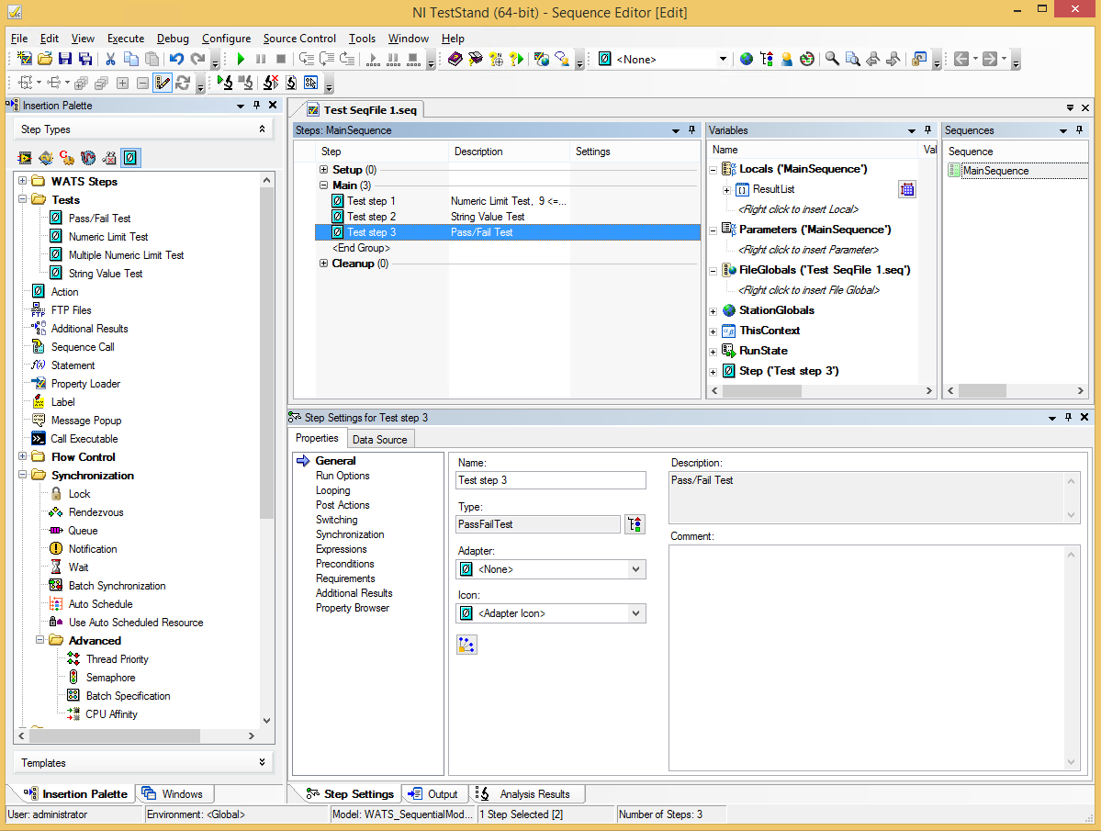The height and width of the screenshot is (831, 1101).
Task: Open the File menu
Action: [19, 39]
